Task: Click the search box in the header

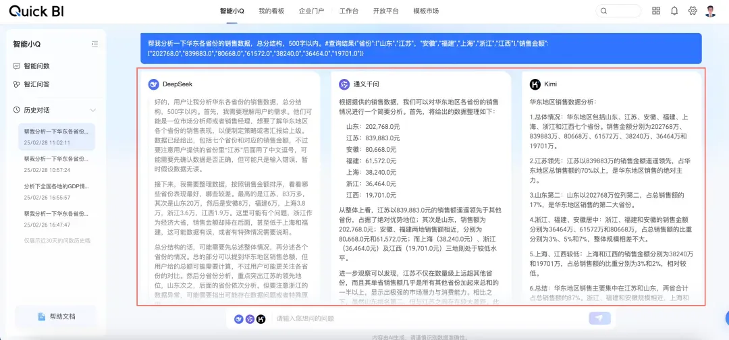Action: pyautogui.click(x=618, y=11)
